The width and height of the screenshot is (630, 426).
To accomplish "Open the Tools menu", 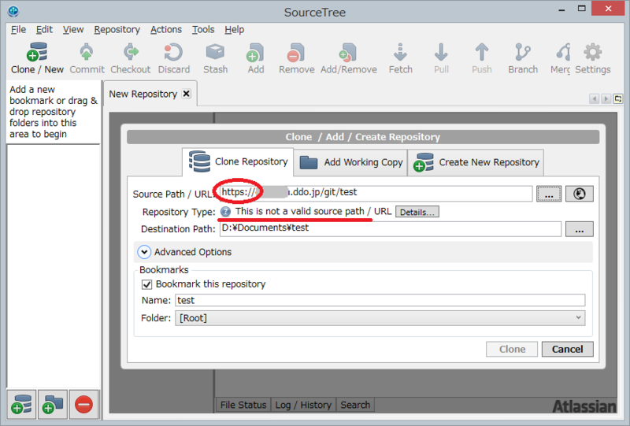I will coord(203,29).
